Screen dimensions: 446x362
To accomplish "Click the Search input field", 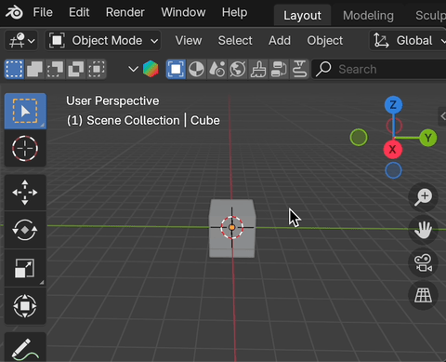I will [378, 69].
